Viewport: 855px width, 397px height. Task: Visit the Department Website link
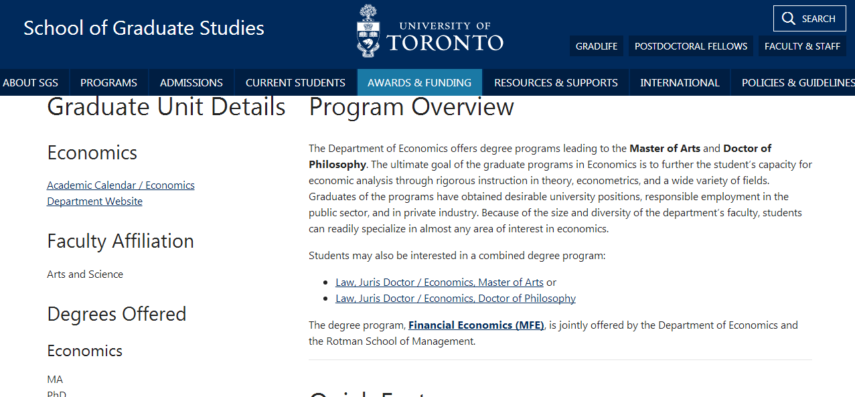pyautogui.click(x=94, y=202)
